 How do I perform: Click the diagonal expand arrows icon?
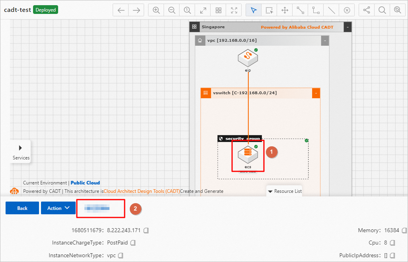[x=203, y=10]
